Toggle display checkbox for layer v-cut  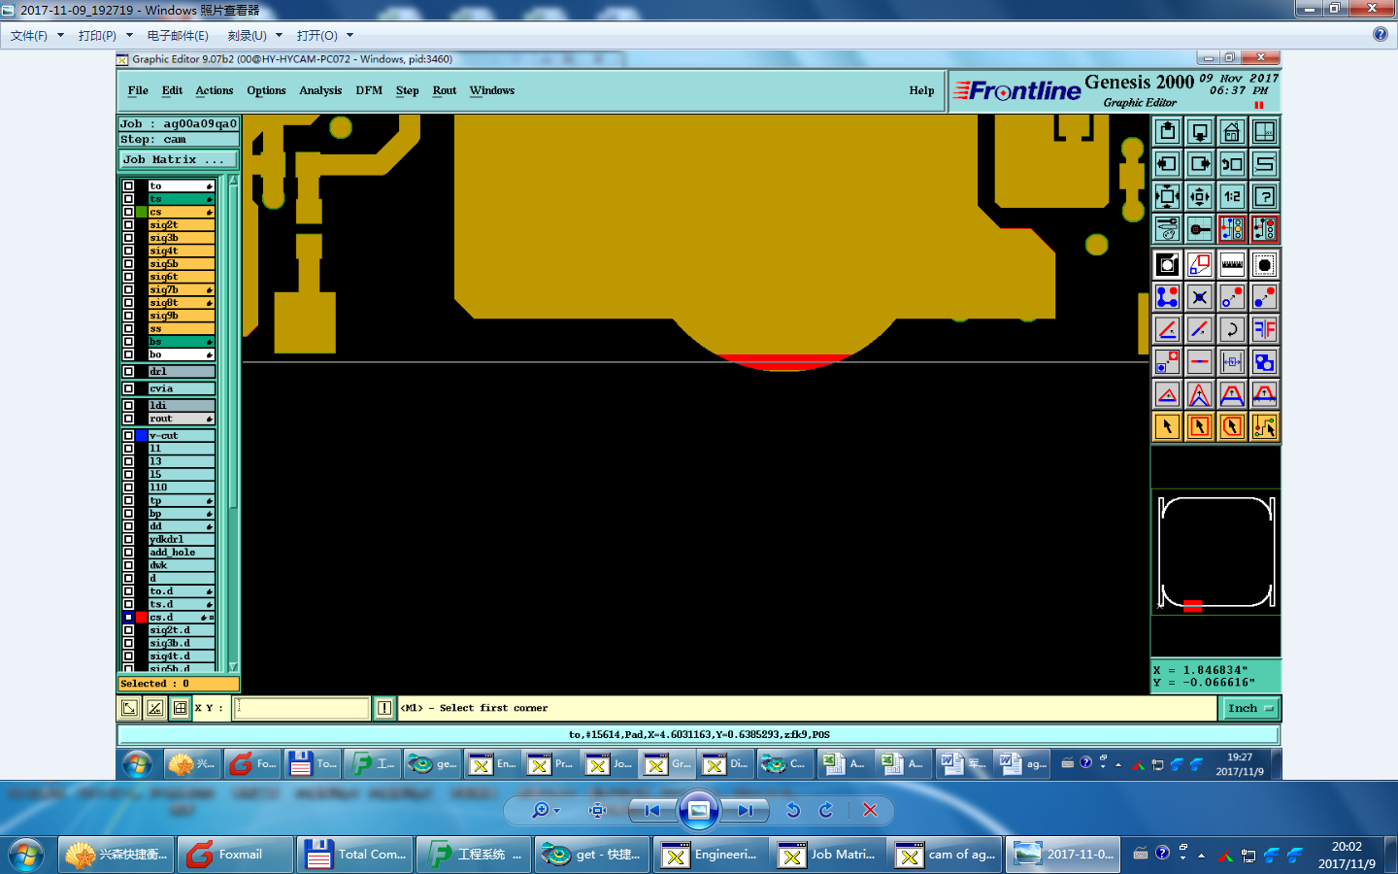128,435
